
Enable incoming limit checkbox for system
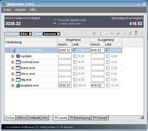coord(75,56)
